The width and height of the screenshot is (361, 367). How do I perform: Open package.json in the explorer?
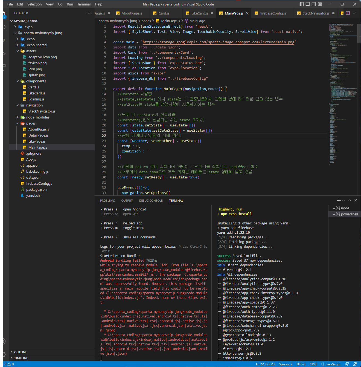(x=36, y=190)
